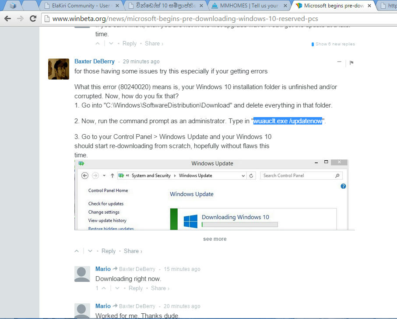Upvote the top comment above Baxter's
Image resolution: width=397 pixels, height=319 pixels.
[98, 44]
